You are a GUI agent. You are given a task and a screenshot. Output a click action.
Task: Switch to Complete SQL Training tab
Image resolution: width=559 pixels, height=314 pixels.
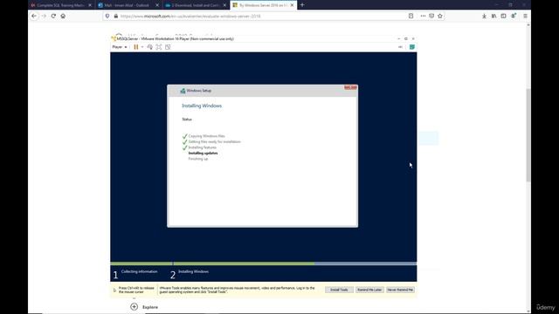(61, 5)
